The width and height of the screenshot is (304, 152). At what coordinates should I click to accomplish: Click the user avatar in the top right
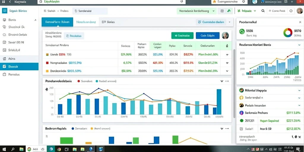point(300,11)
